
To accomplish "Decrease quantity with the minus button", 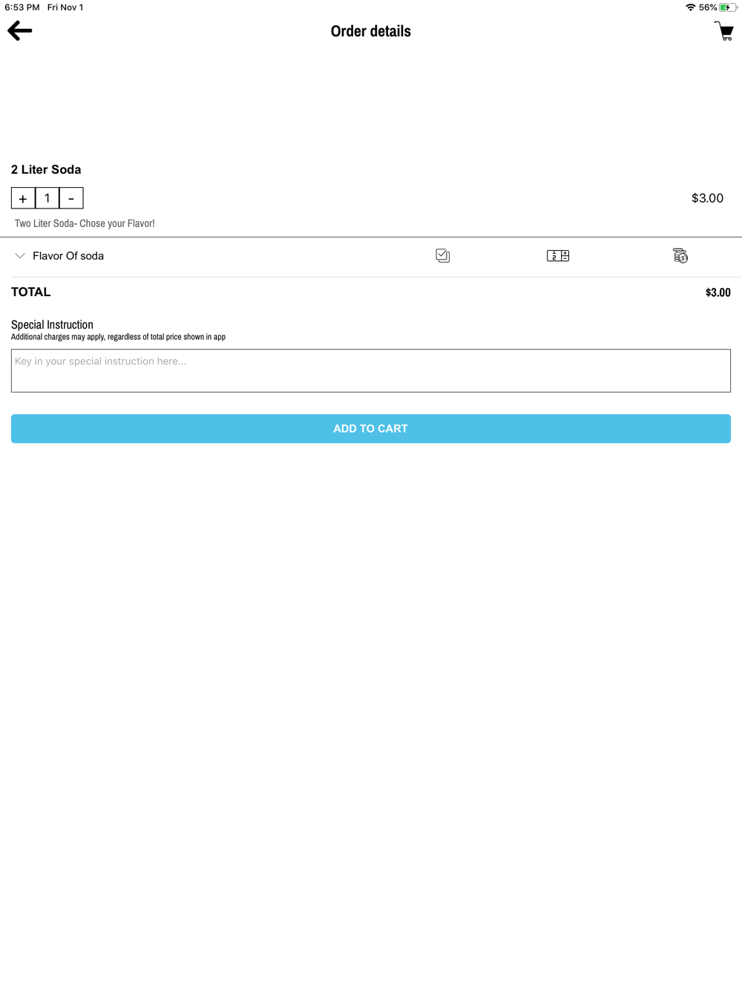I will [71, 198].
